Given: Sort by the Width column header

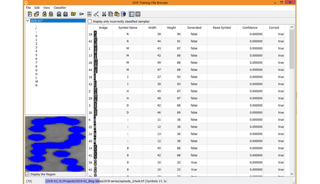Looking at the screenshot, I should coord(152,28).
